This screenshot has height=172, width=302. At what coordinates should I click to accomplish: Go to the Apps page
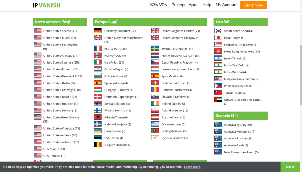click(x=193, y=5)
